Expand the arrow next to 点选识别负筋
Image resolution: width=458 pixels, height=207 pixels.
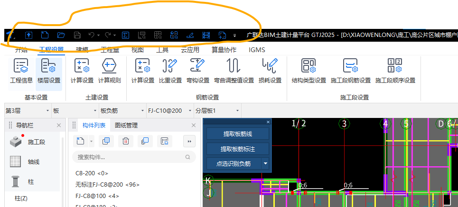tap(265, 163)
